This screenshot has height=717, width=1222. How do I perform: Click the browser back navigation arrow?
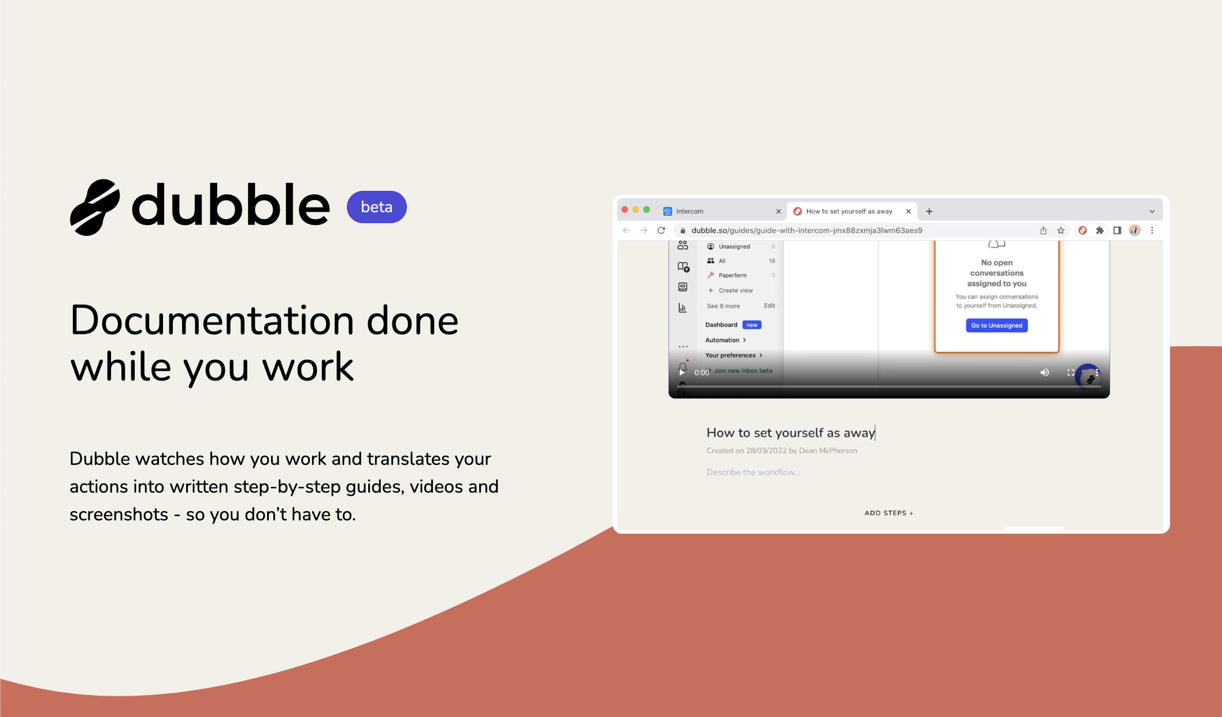coord(625,231)
